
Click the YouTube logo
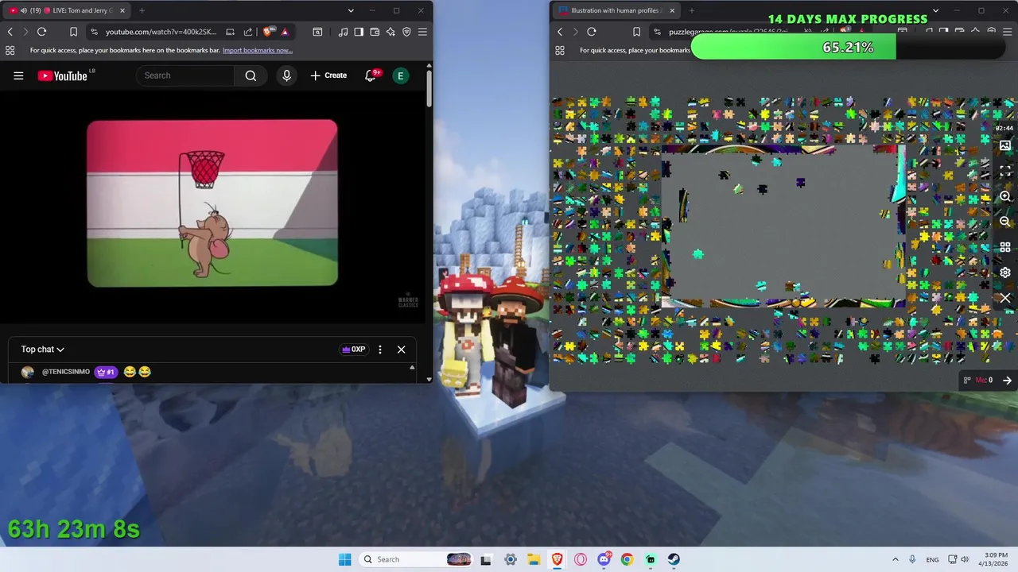pos(62,75)
